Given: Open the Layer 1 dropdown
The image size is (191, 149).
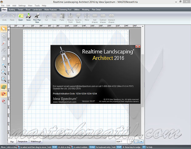Looking at the screenshot, I should click(x=124, y=141).
